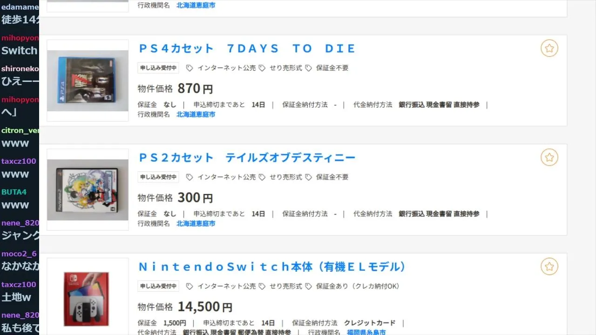
Task: Star the テイルズオブデスティニー listing
Action: [549, 158]
